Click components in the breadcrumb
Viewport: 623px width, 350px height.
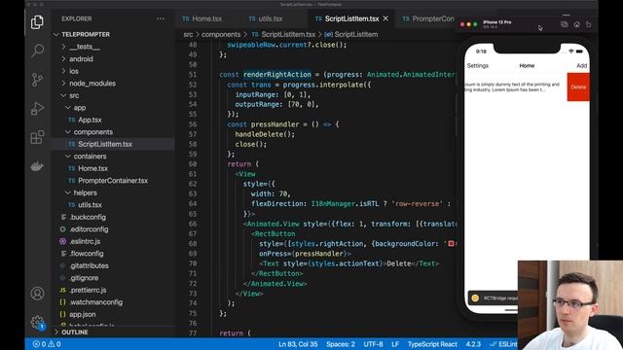[221, 35]
